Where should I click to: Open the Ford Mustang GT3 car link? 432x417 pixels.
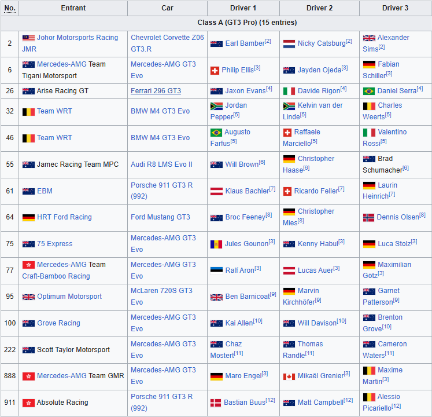(160, 217)
